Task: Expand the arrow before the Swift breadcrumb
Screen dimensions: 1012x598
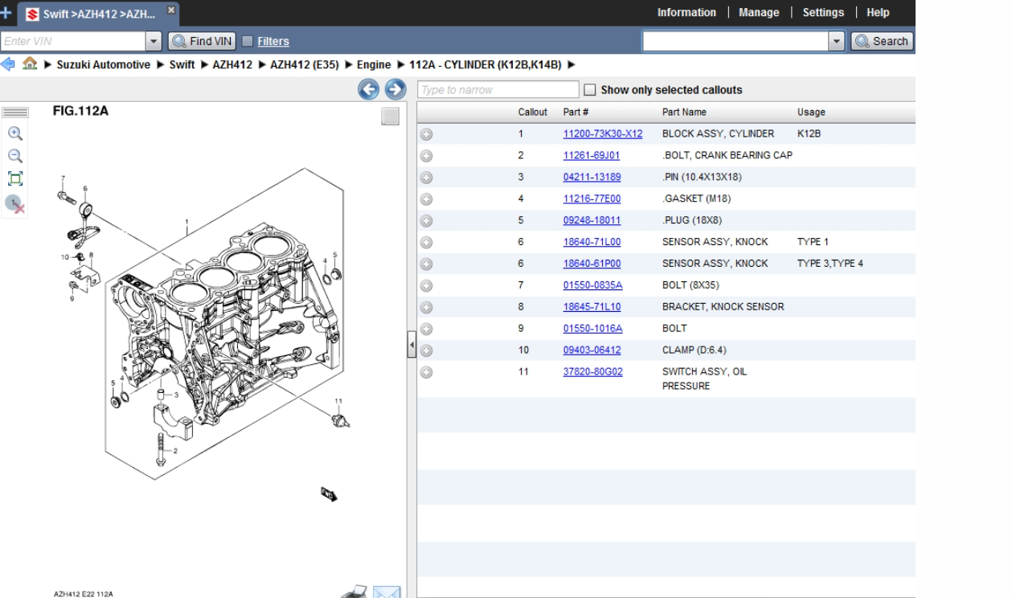Action: point(159,65)
